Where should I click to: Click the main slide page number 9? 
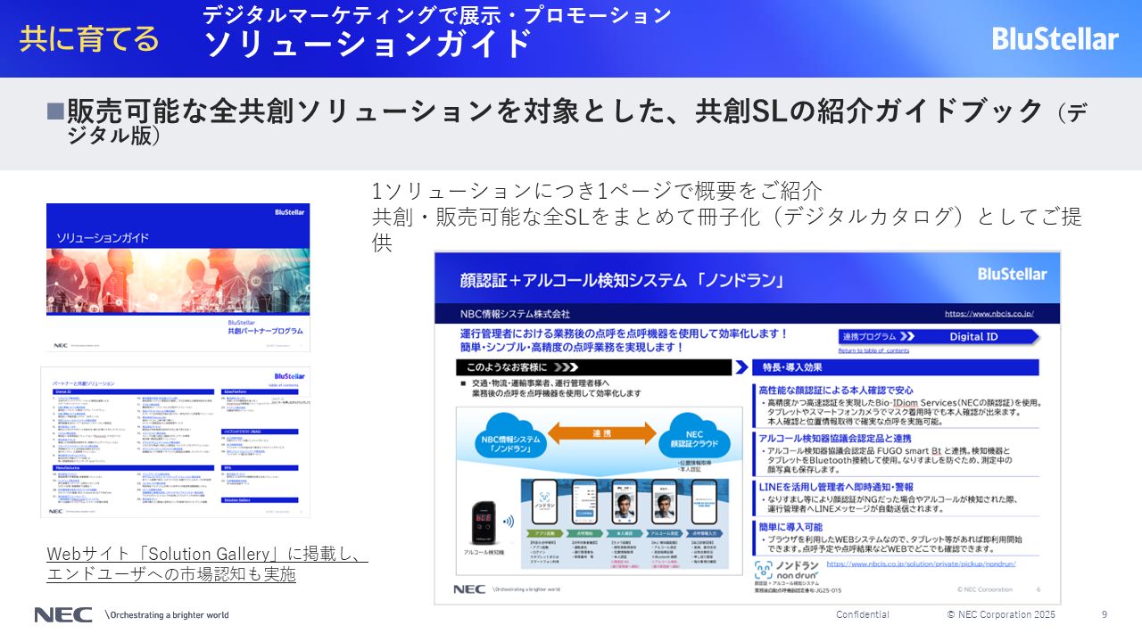click(x=1105, y=614)
